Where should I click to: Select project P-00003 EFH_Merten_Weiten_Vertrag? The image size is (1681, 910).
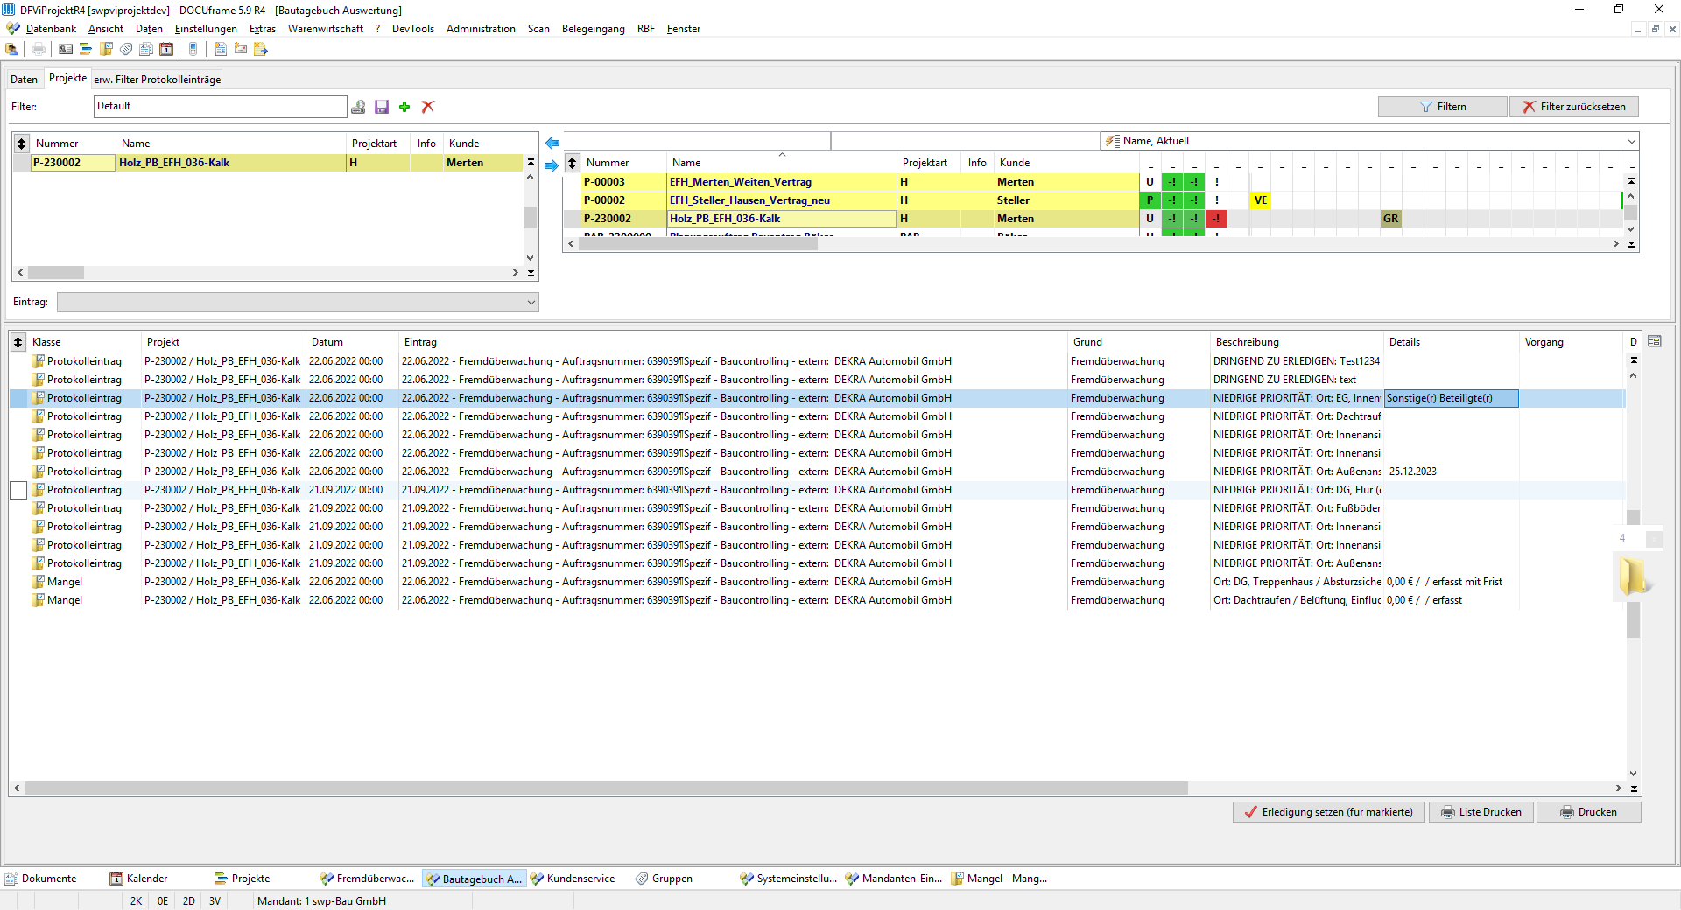858,182
